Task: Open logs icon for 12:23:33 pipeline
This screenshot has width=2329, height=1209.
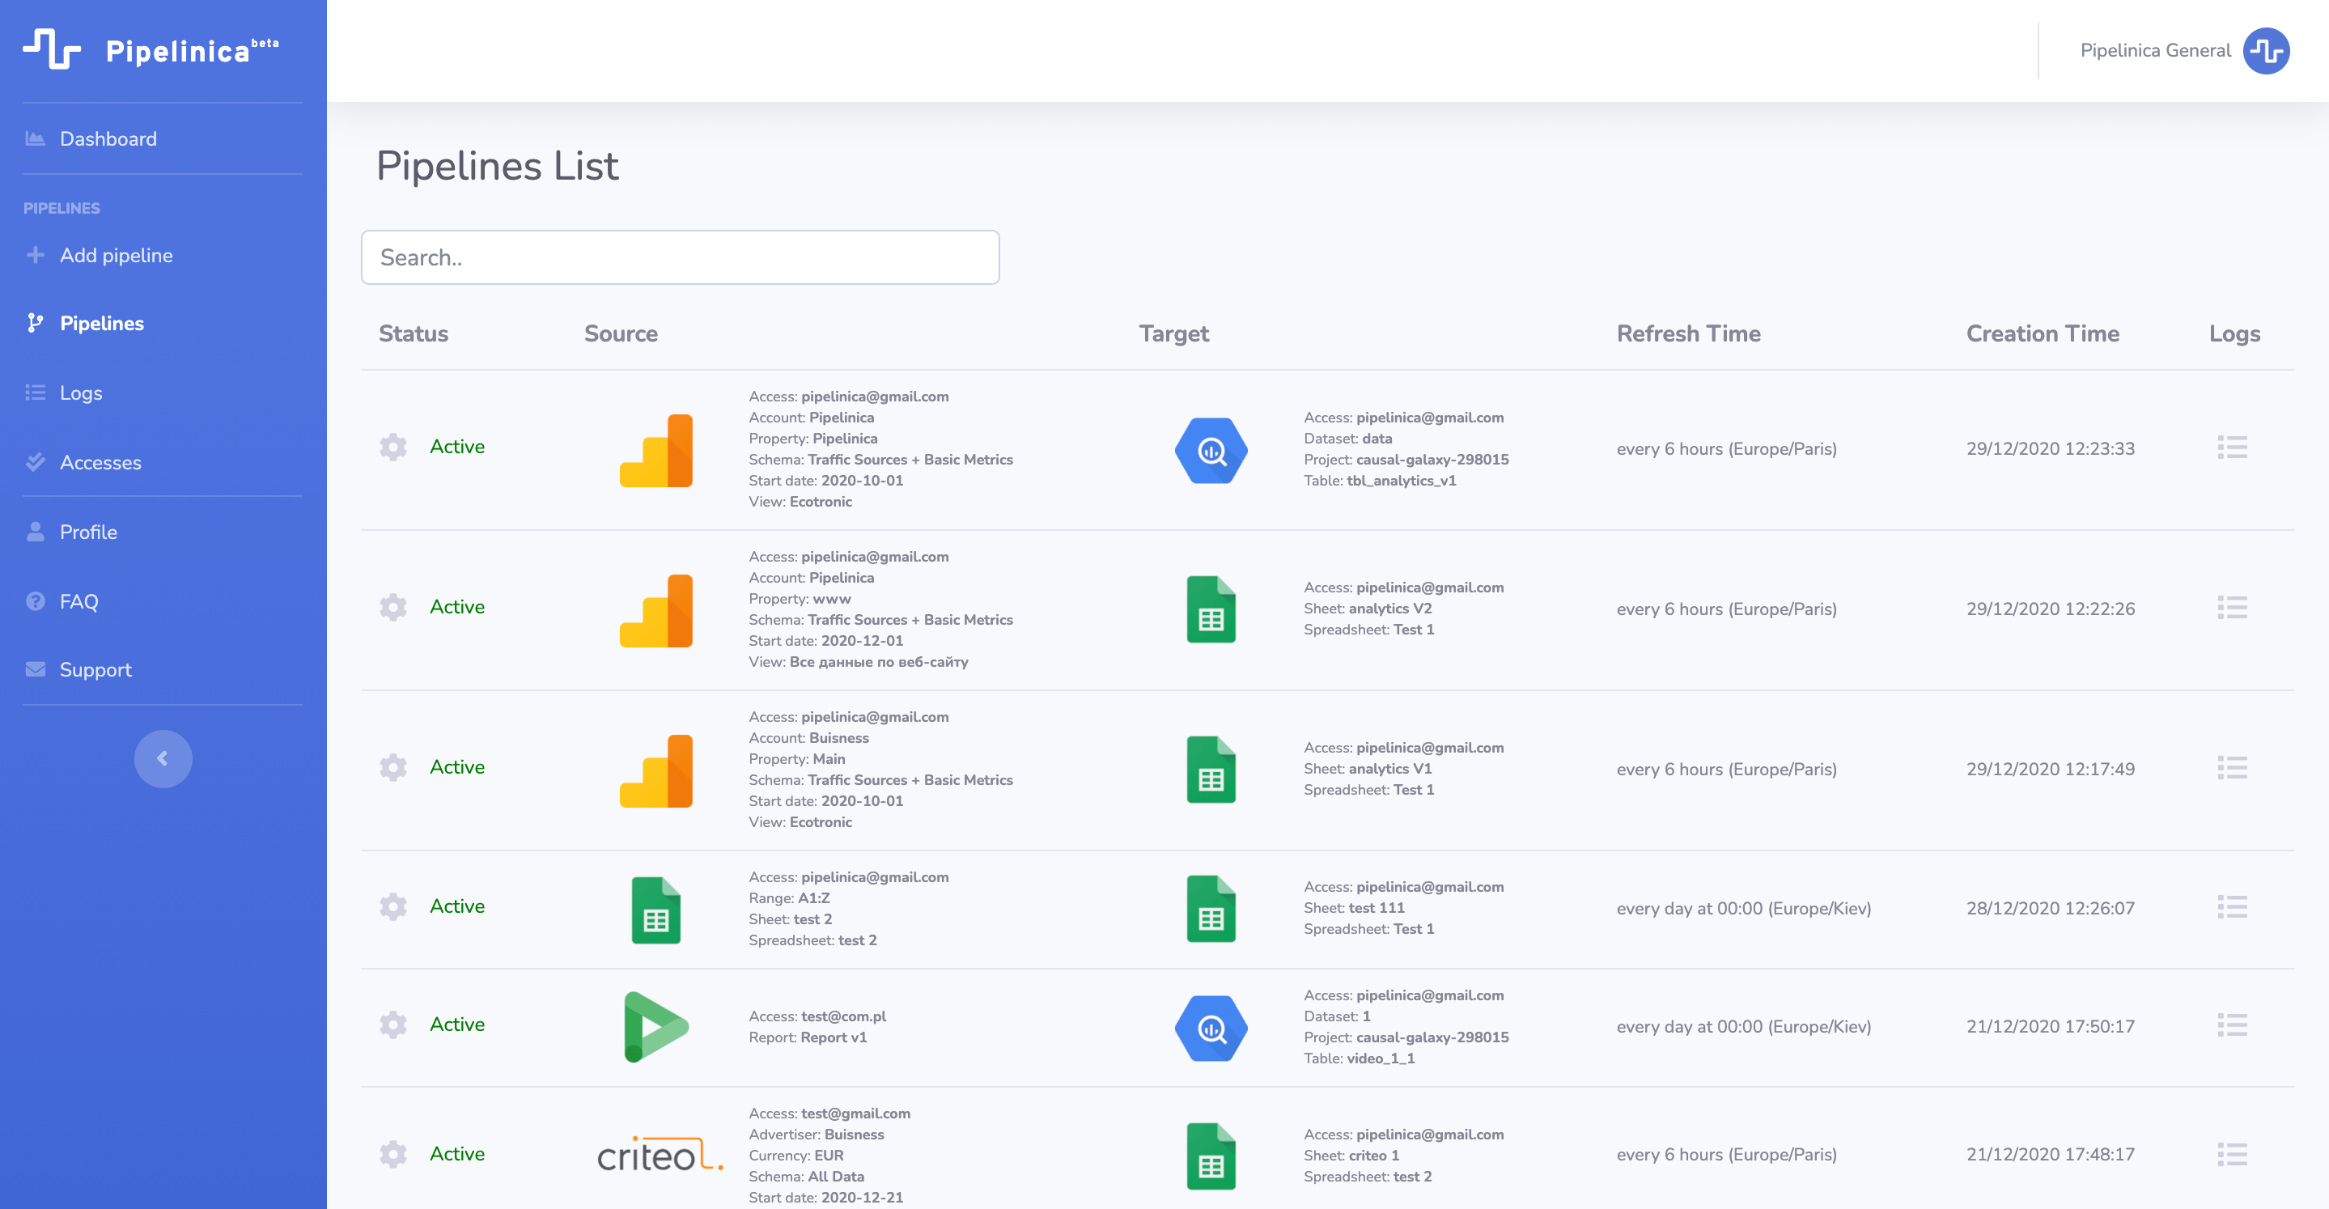Action: [2231, 448]
